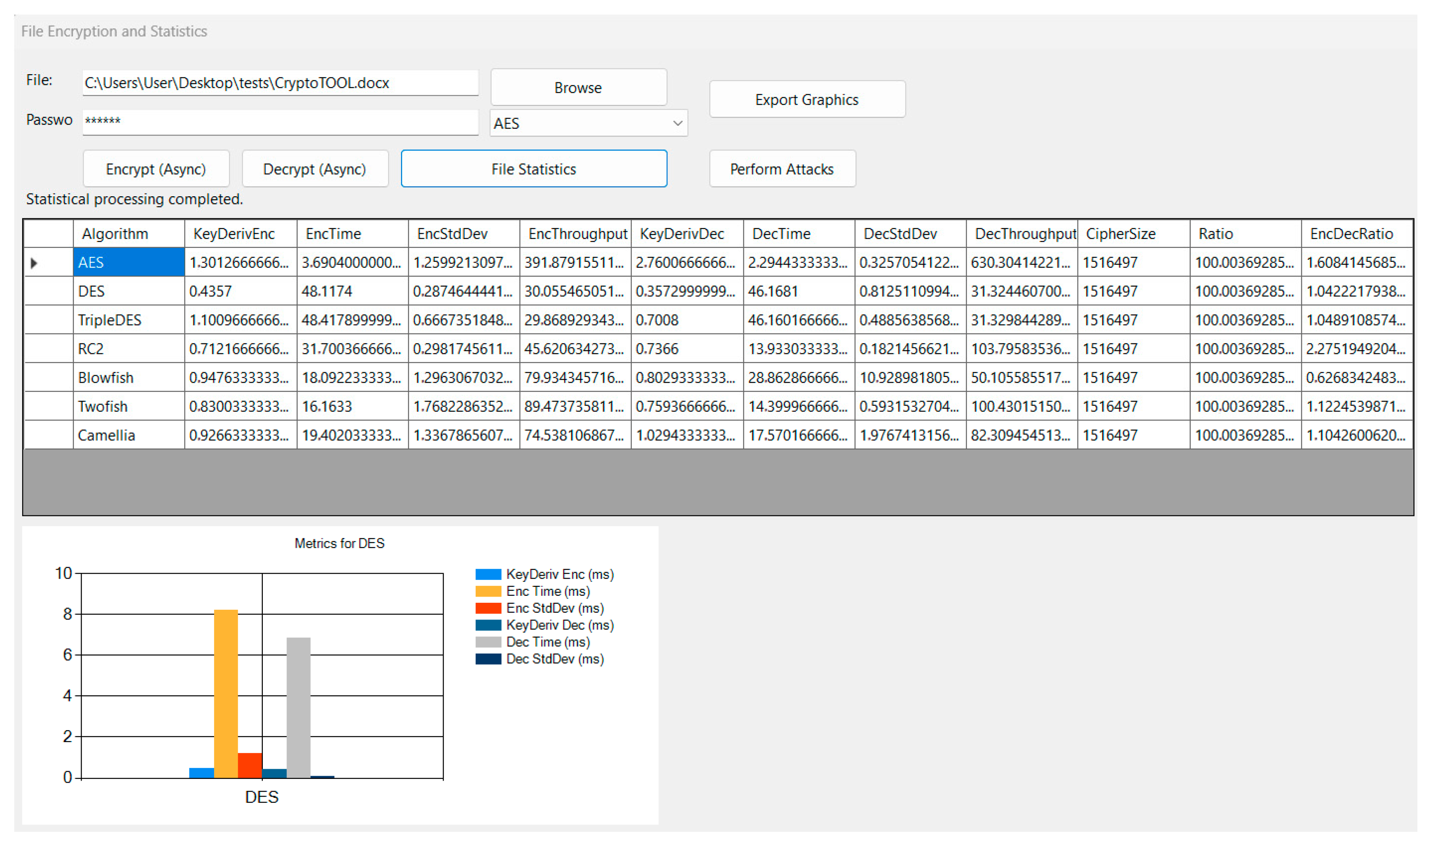Click the File Statistics button
1433x849 pixels.
coord(534,169)
